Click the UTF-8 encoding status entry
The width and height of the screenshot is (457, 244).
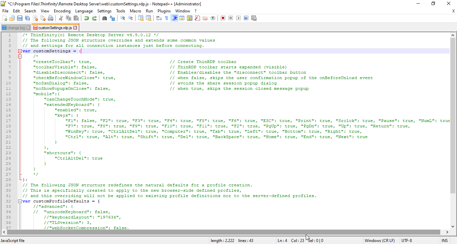coord(406,240)
